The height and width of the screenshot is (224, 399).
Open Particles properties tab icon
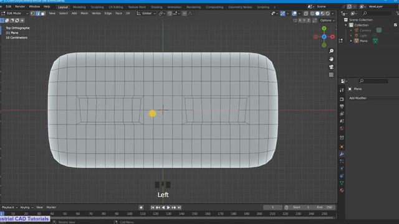342,161
